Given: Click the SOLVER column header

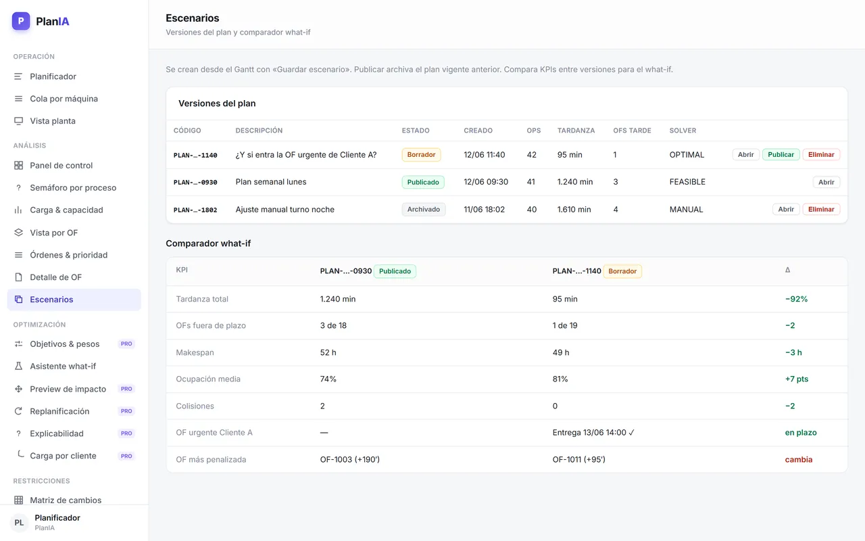Looking at the screenshot, I should (683, 131).
